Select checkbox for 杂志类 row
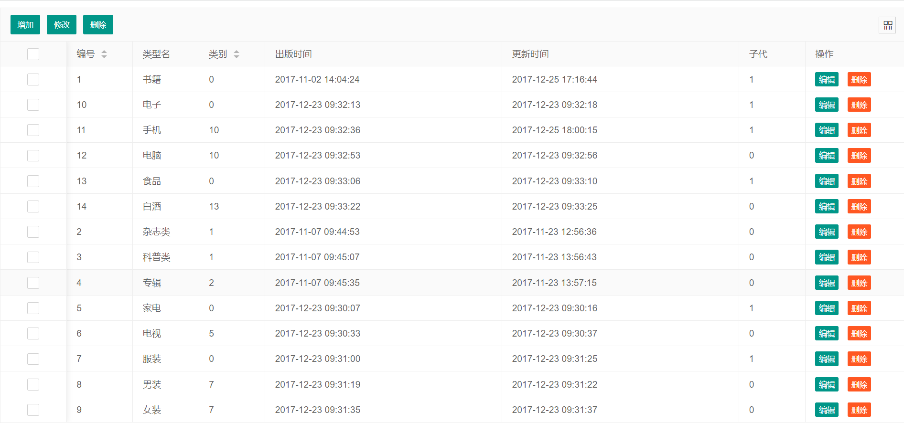904x423 pixels. [33, 232]
